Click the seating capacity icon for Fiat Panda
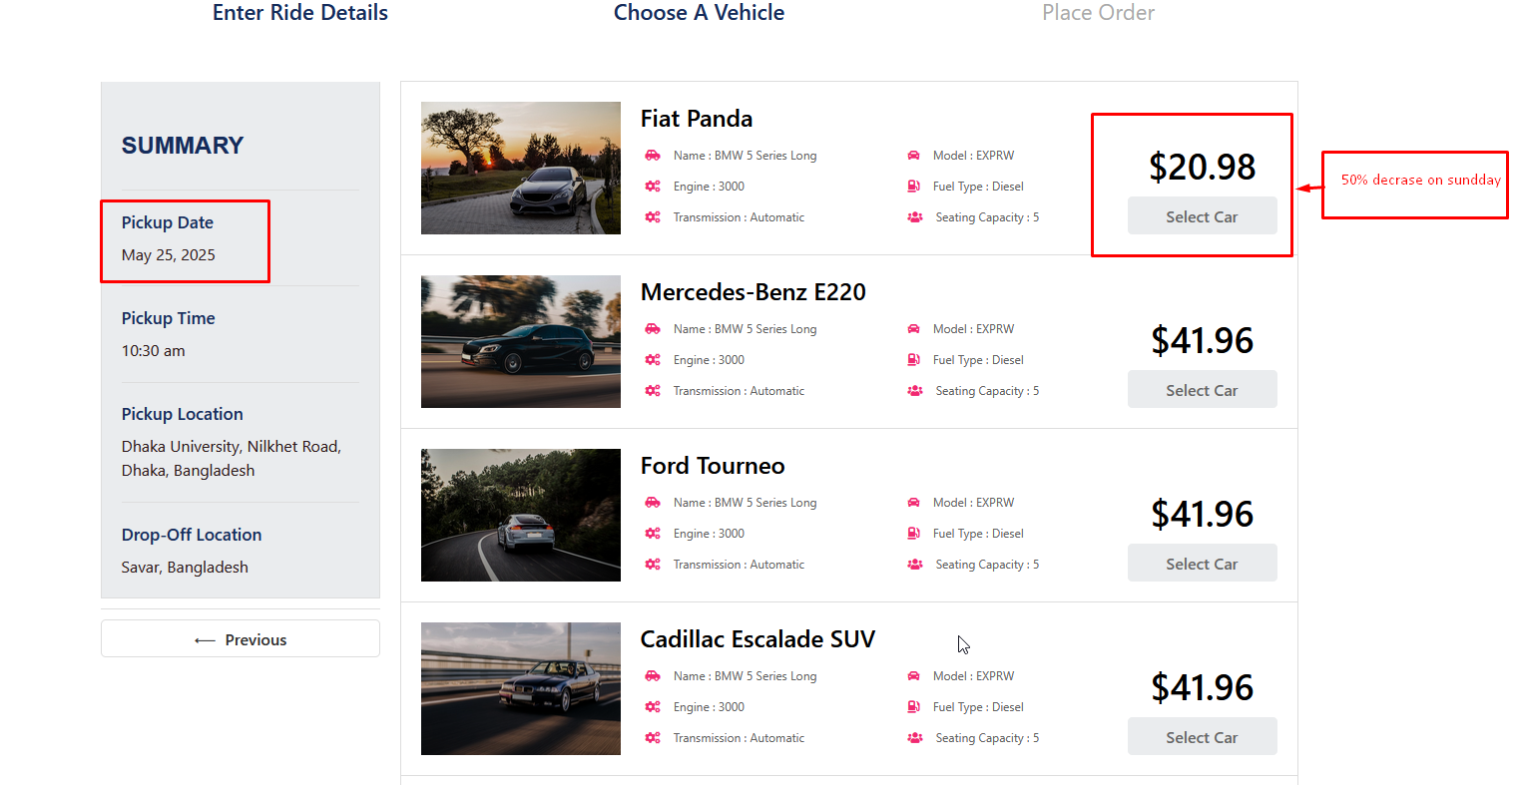Screen dimensions: 1514x785 click(914, 217)
